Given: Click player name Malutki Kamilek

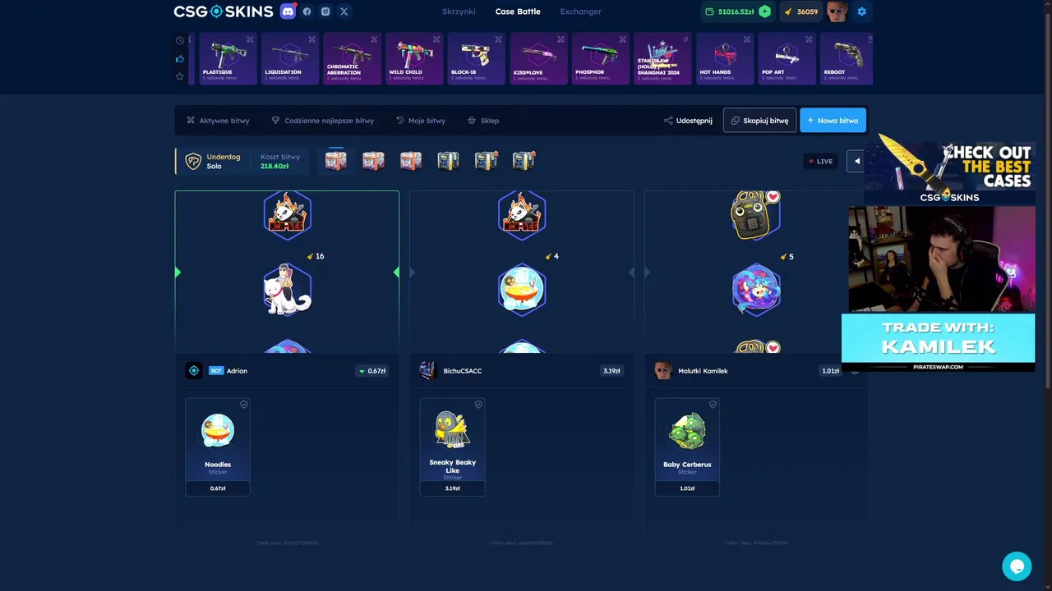Looking at the screenshot, I should click(703, 371).
